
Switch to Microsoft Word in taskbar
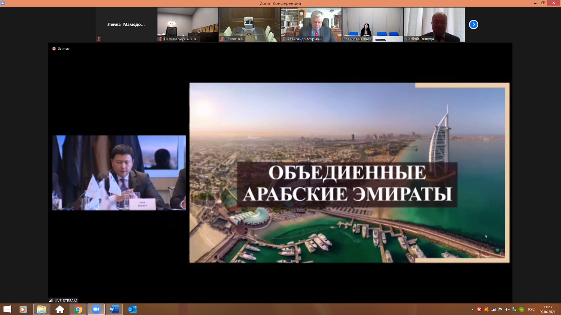coord(114,309)
